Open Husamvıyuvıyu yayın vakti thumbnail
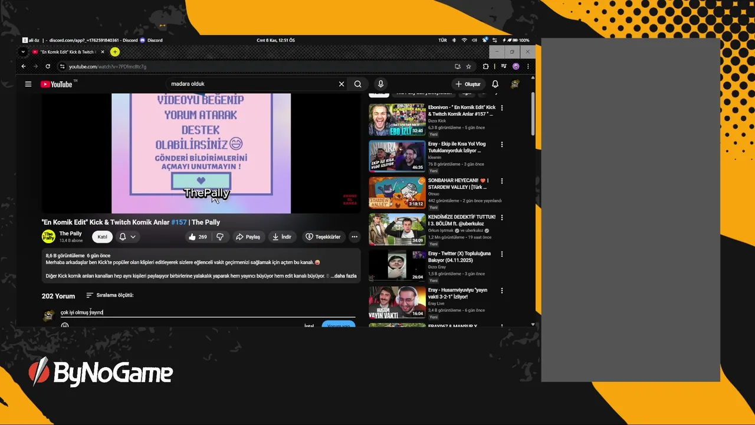Image resolution: width=755 pixels, height=425 pixels. 397,302
